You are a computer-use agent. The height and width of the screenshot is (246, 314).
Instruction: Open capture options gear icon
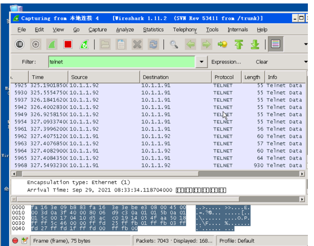click(x=35, y=44)
